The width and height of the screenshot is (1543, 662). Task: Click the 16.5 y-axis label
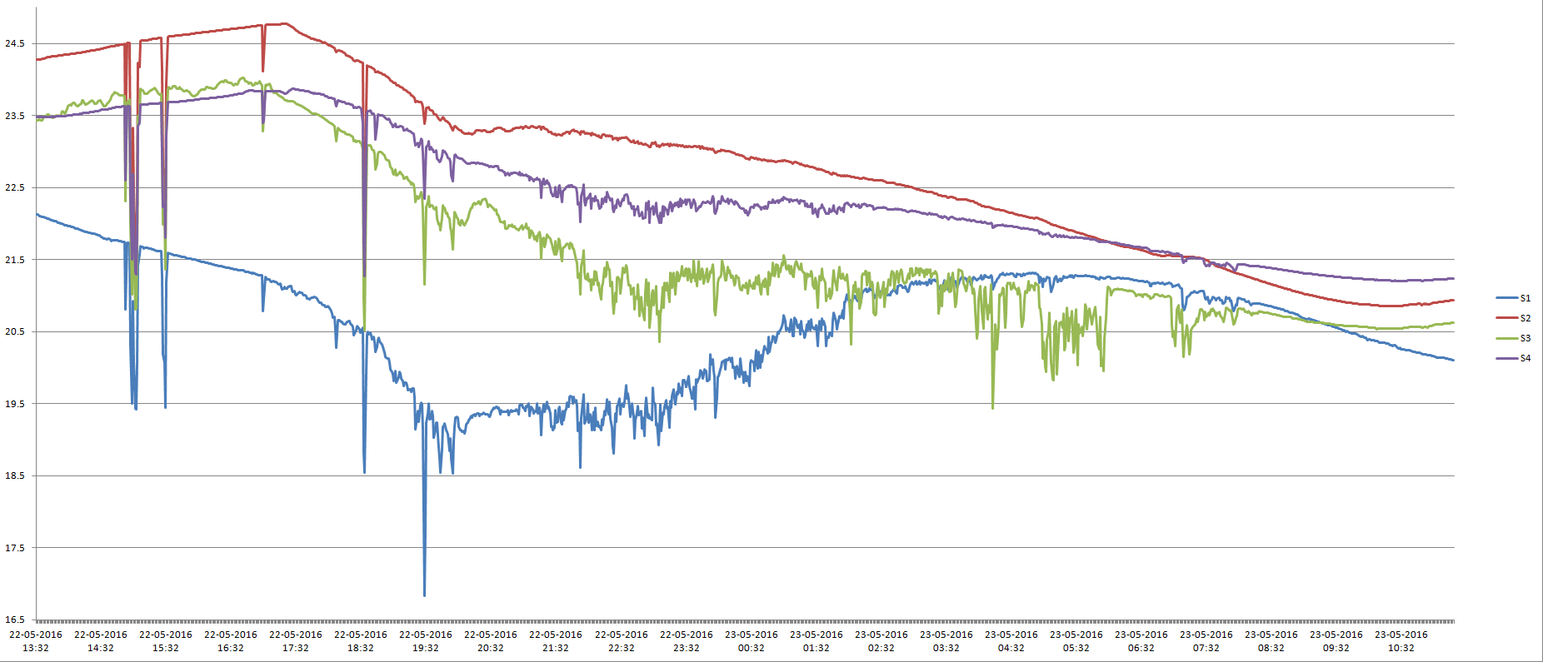pos(15,620)
